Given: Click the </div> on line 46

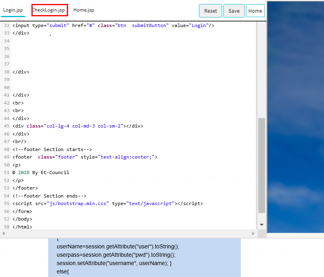Looking at the screenshot, I should [21, 134].
